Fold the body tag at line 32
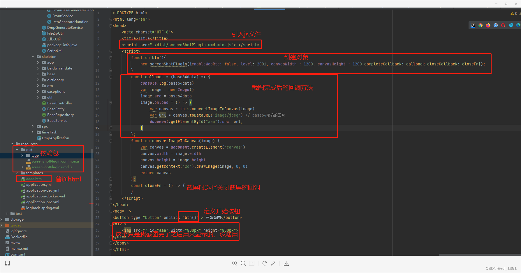This screenshot has height=273, width=521. pyautogui.click(x=111, y=211)
